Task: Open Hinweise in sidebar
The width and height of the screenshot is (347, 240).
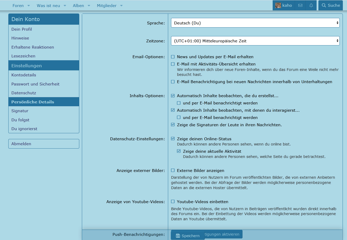Action: click(x=44, y=38)
